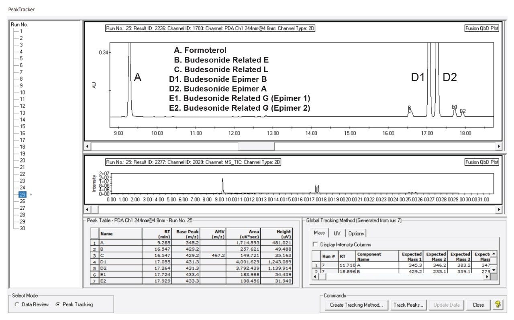This screenshot has height=320, width=514.
Task: Click peak label E1 on chromatogram
Action: click(455, 107)
